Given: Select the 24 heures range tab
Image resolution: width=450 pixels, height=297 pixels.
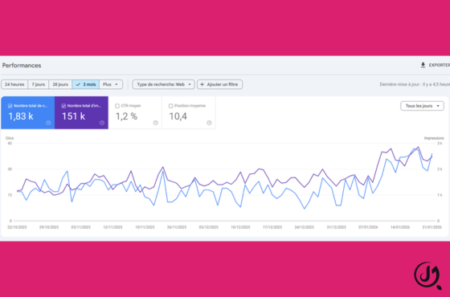Looking at the screenshot, I should tap(14, 84).
